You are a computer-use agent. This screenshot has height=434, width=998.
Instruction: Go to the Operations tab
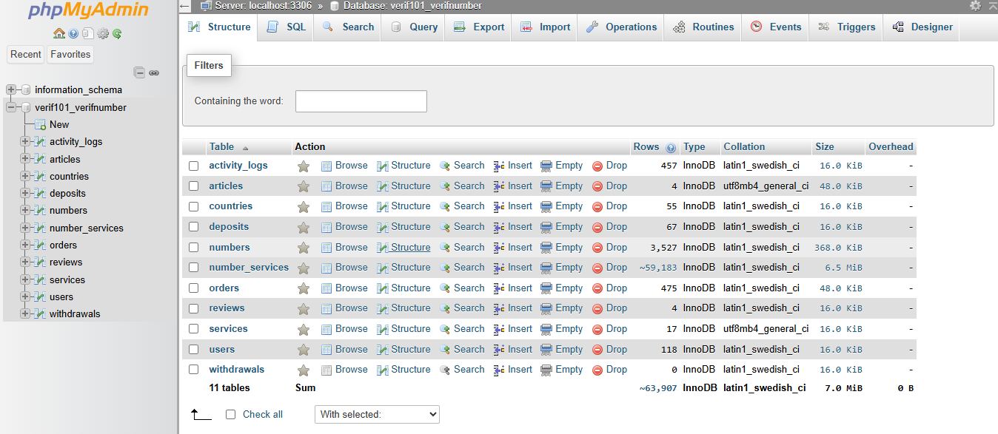click(x=621, y=27)
